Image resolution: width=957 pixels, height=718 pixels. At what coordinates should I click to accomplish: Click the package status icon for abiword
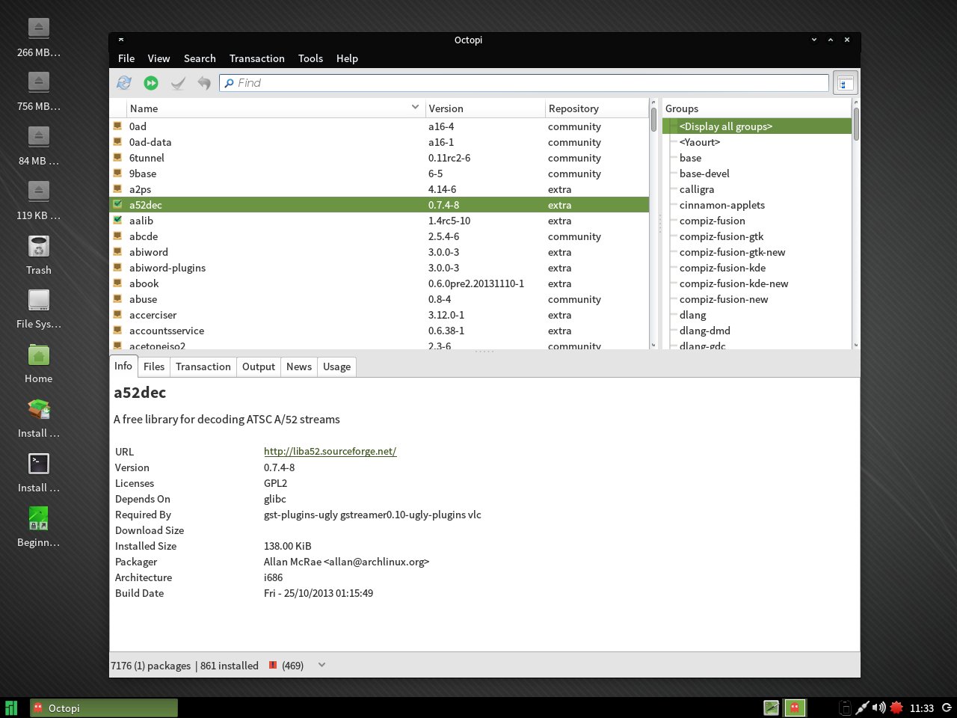pyautogui.click(x=117, y=252)
